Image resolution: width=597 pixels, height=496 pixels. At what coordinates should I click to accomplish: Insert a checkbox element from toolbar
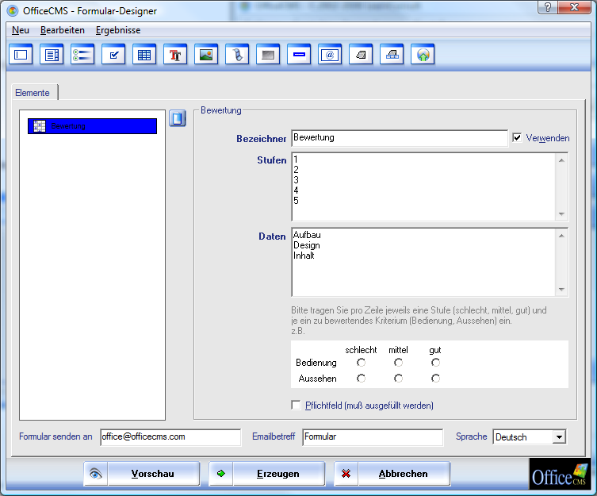[x=113, y=55]
